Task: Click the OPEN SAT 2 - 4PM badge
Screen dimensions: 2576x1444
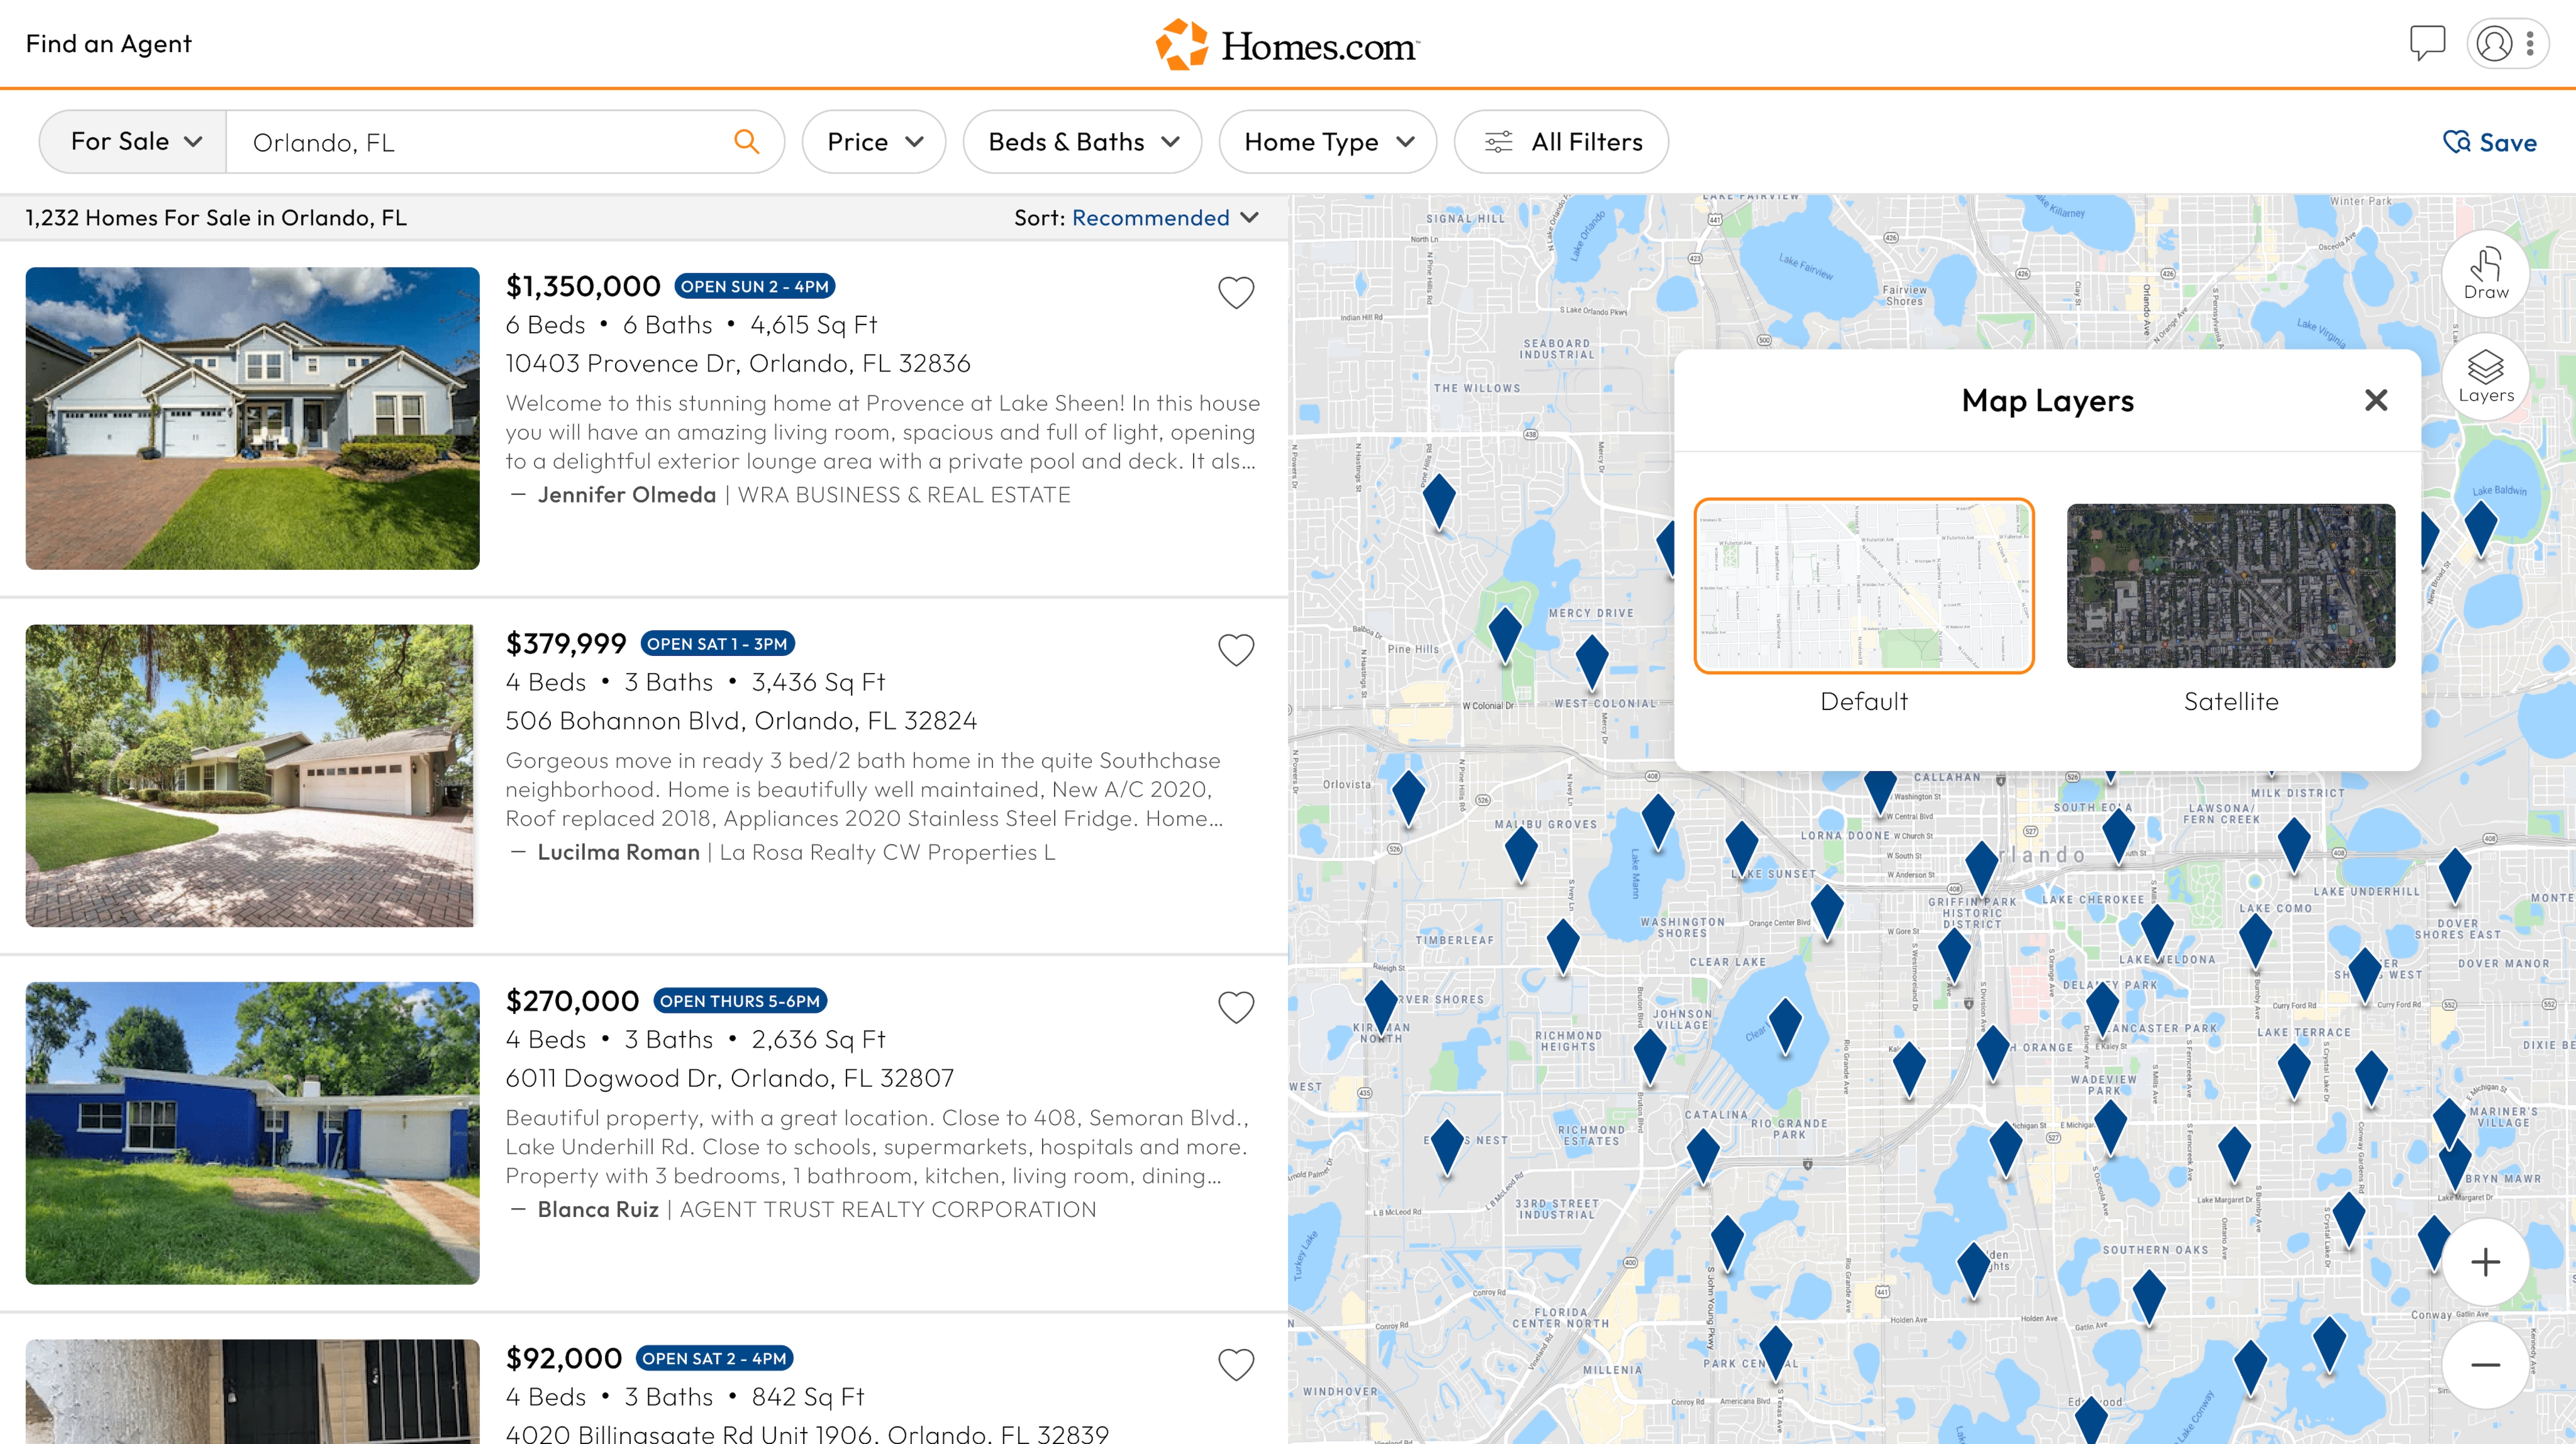Action: point(714,1358)
